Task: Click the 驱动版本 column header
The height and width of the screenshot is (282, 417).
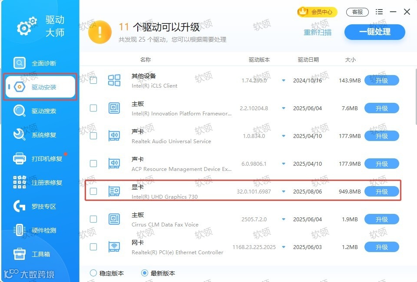Action: (259, 59)
